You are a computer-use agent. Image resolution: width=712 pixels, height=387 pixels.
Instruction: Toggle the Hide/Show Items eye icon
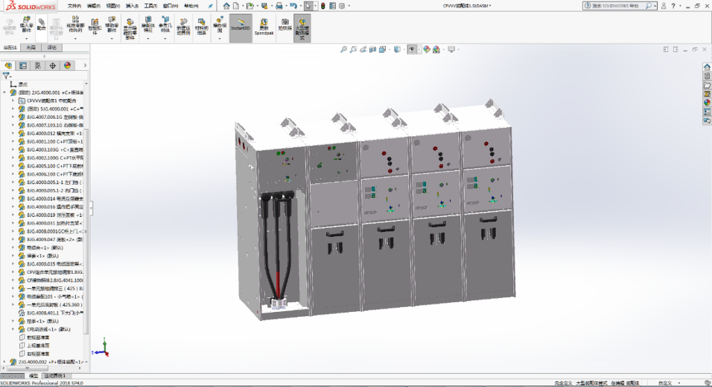[411, 49]
